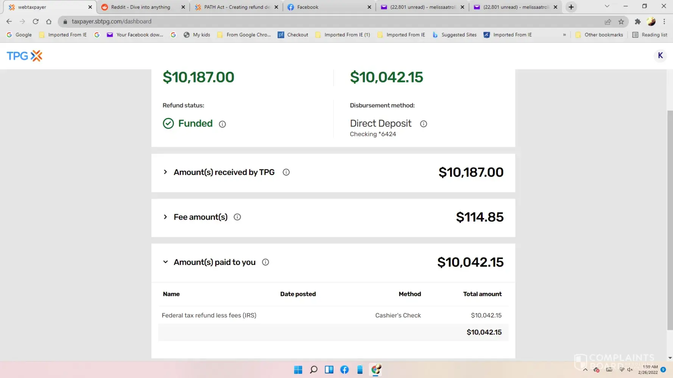Show info for Amount(s) received by TPG
673x378 pixels.
point(286,172)
